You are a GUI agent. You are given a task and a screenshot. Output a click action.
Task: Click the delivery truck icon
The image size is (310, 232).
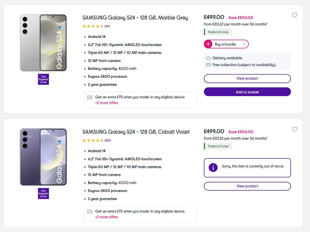pyautogui.click(x=208, y=58)
